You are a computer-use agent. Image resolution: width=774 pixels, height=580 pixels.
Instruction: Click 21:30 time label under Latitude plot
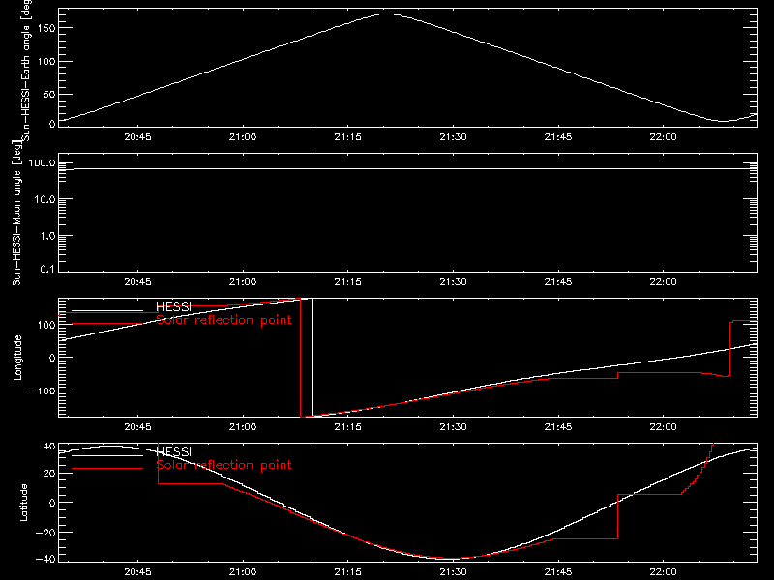[x=453, y=572]
